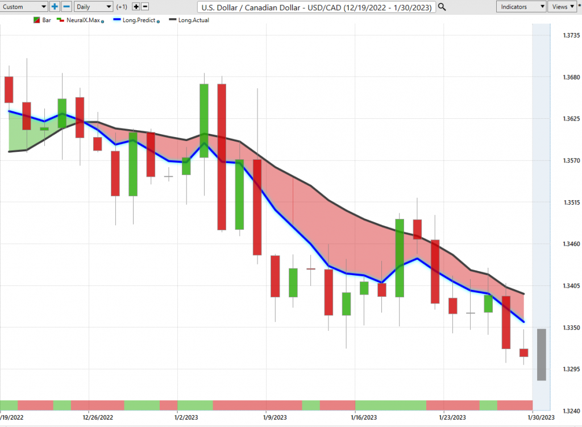Click the blue Long.Predict legend line
The image size is (582, 427).
(x=117, y=19)
